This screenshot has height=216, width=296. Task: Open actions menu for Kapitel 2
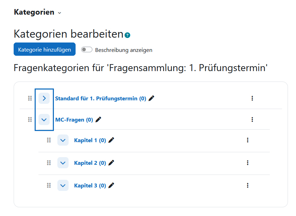tap(248, 163)
